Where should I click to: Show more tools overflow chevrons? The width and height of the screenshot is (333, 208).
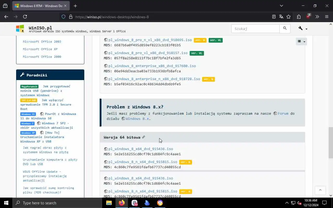pyautogui.click(x=317, y=17)
